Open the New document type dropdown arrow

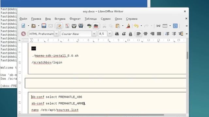coord(28,26)
